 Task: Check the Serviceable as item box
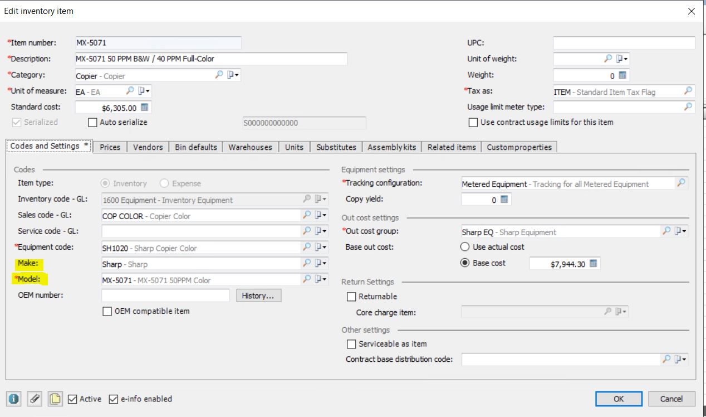[x=351, y=344]
